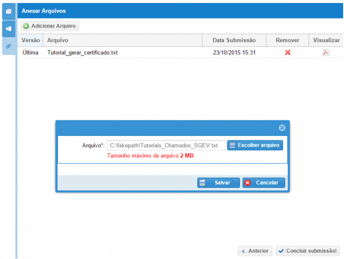This screenshot has height=259, width=344.
Task: Click the Remover column header
Action: click(x=287, y=40)
